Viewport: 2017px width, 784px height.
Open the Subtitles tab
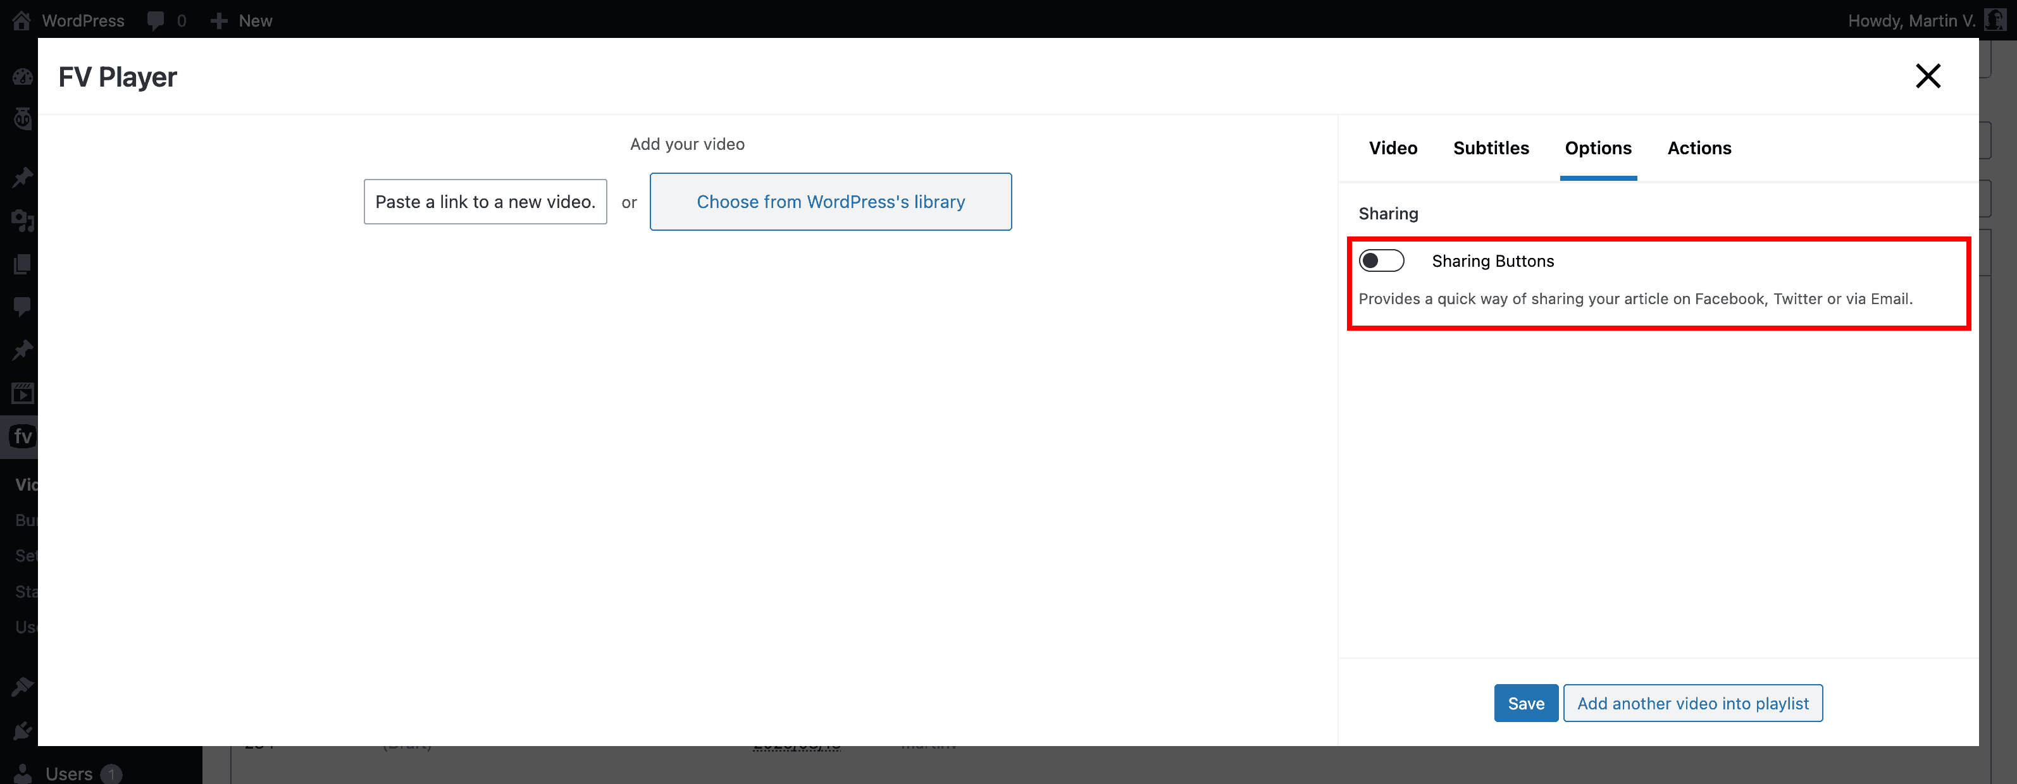pyautogui.click(x=1491, y=148)
